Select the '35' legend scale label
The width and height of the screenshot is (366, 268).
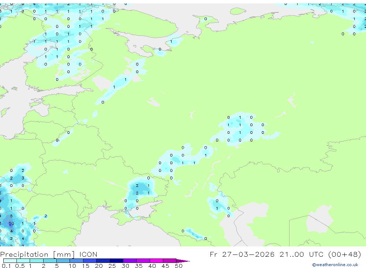tap(139, 266)
